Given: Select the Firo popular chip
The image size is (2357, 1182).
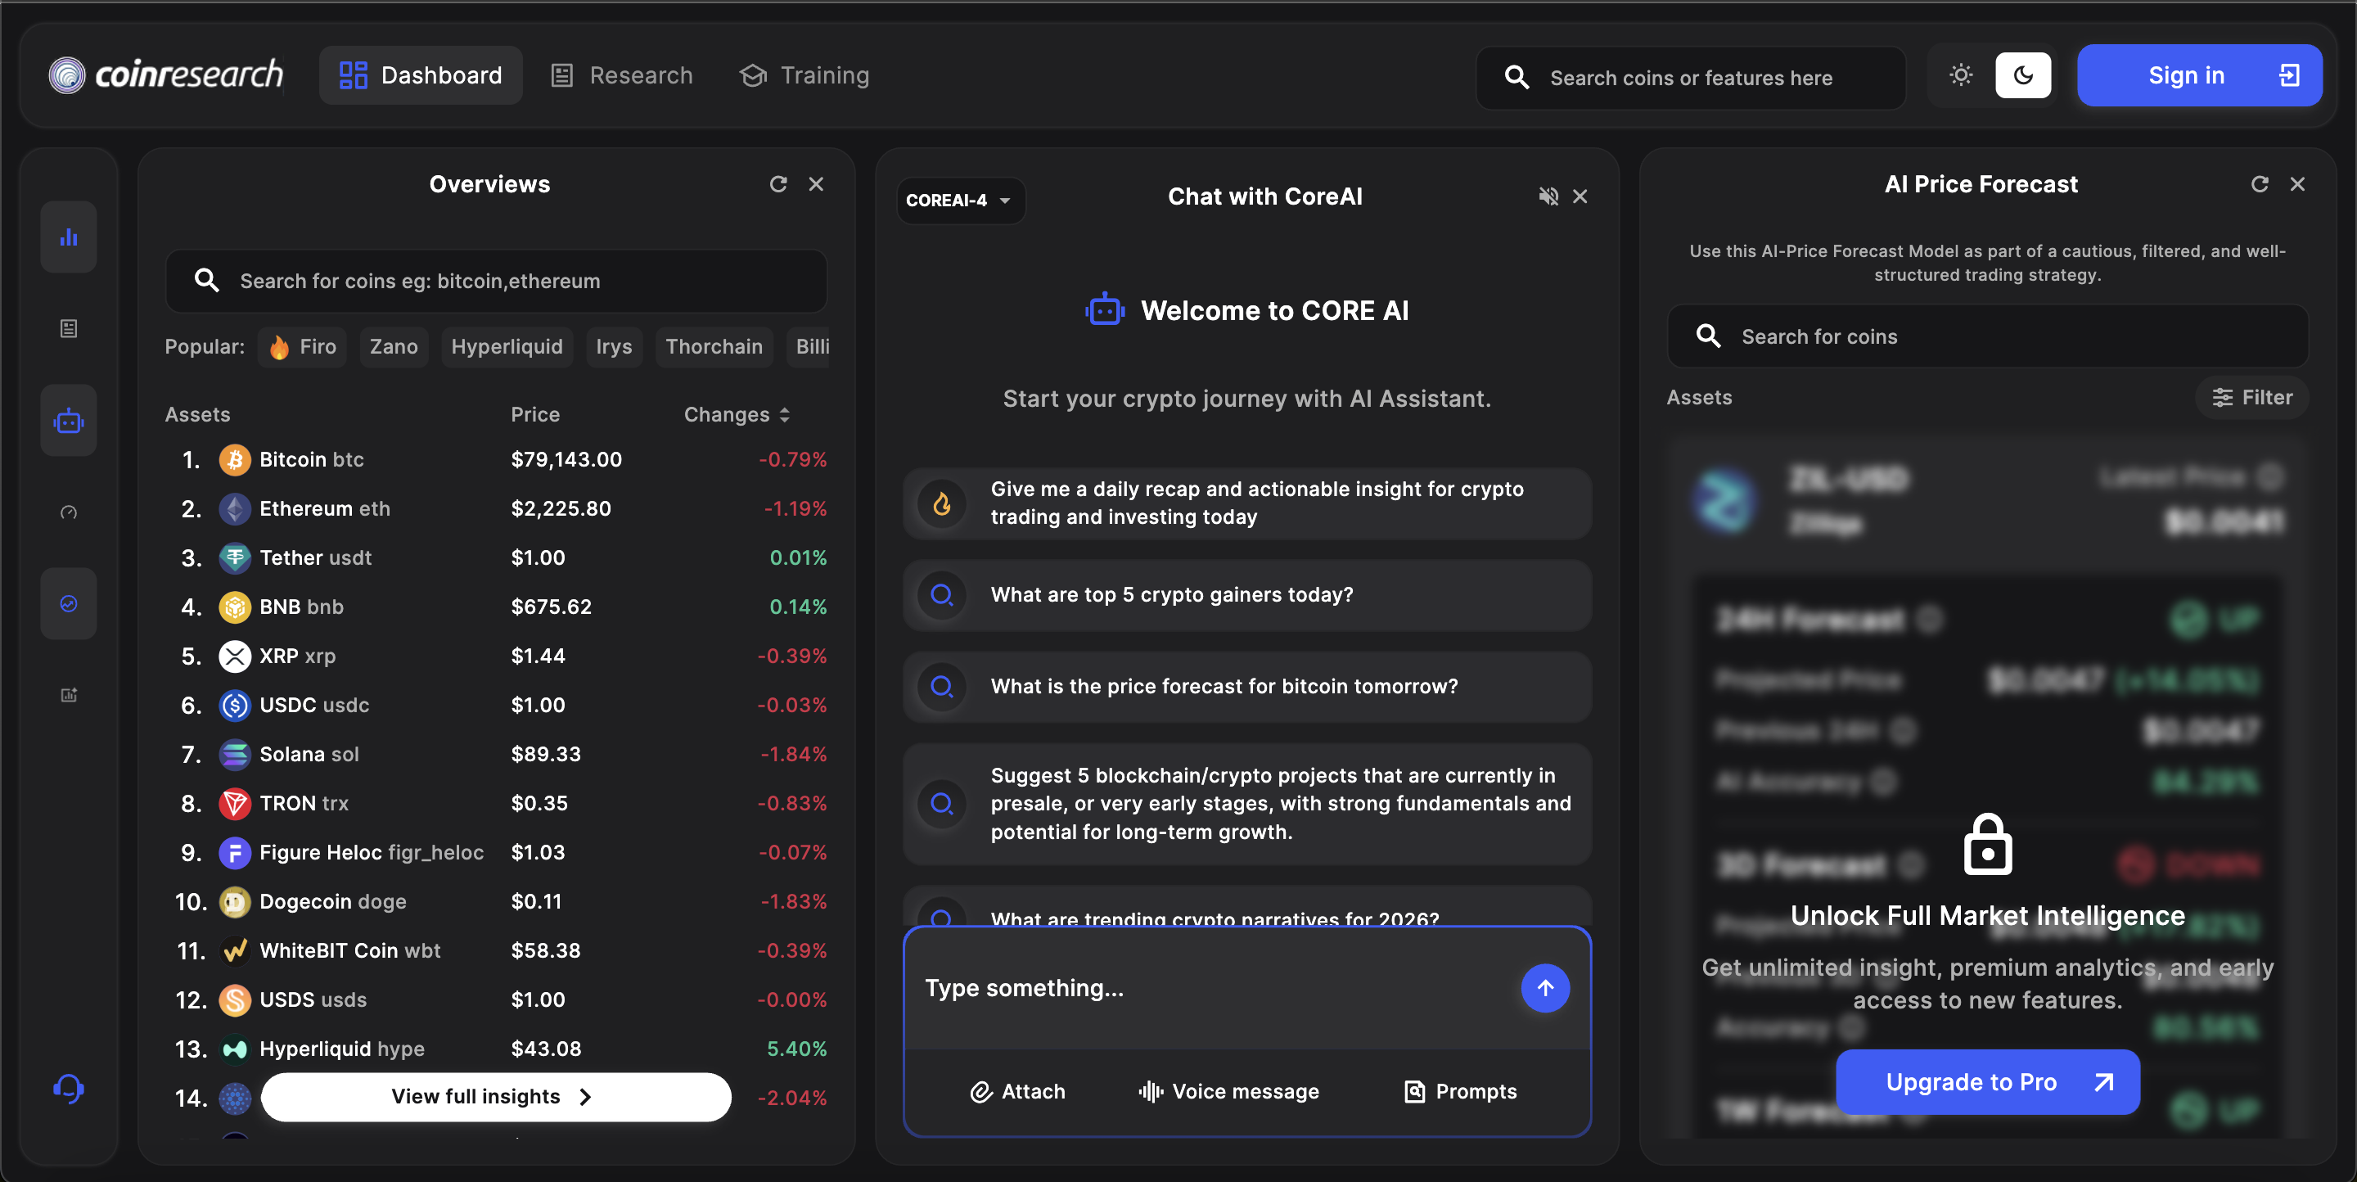Looking at the screenshot, I should [302, 347].
